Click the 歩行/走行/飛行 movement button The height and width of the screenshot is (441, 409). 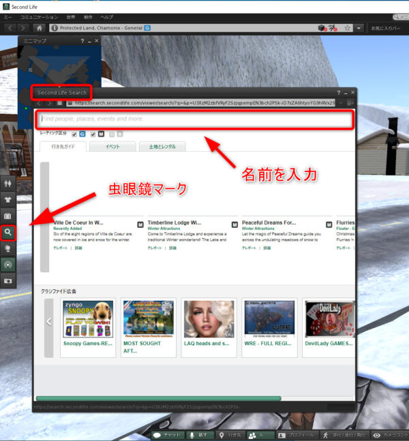(344, 435)
